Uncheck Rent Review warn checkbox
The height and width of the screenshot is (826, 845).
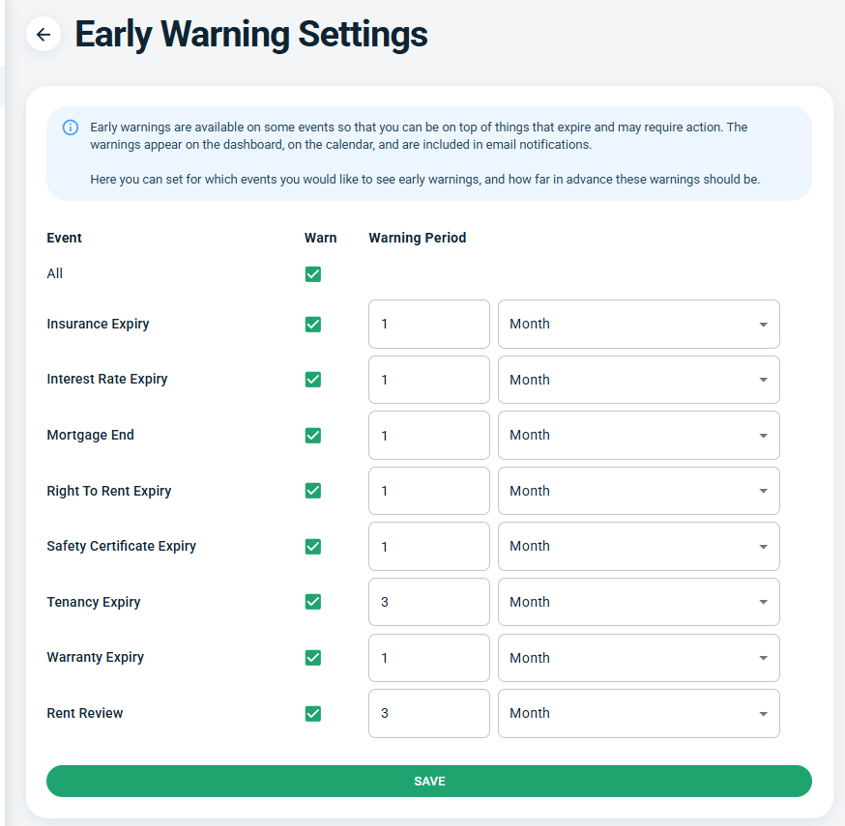313,714
